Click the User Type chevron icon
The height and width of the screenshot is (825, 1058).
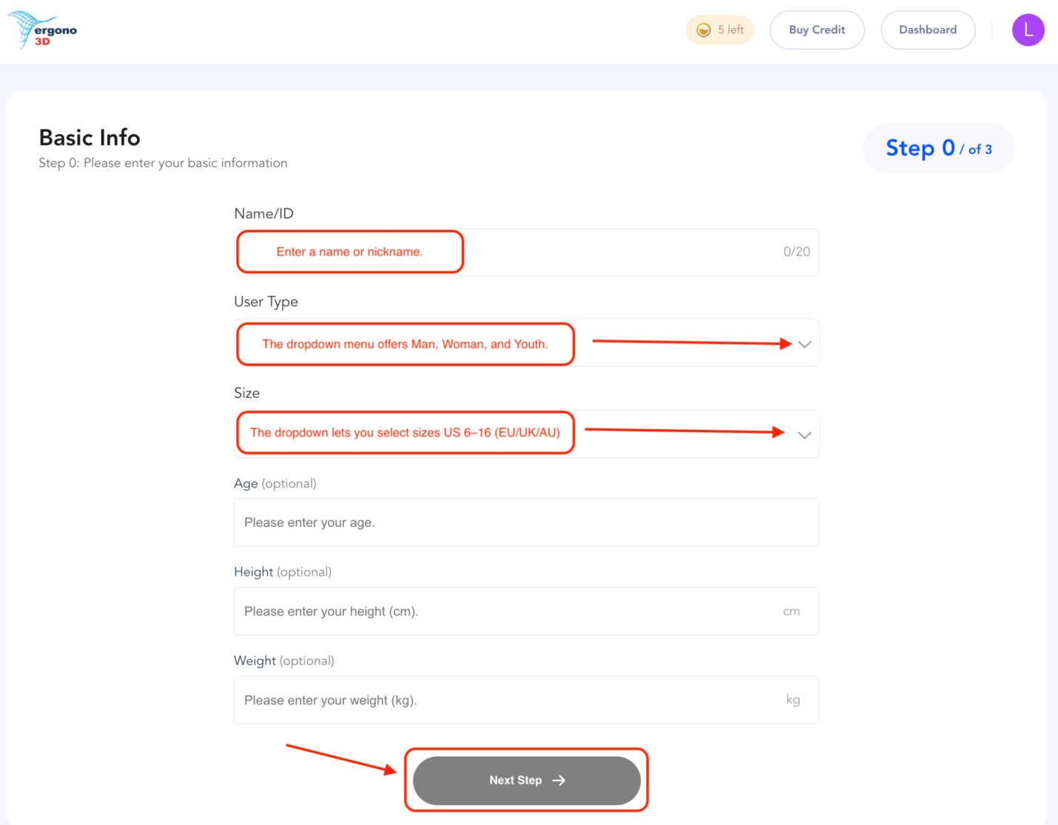805,343
